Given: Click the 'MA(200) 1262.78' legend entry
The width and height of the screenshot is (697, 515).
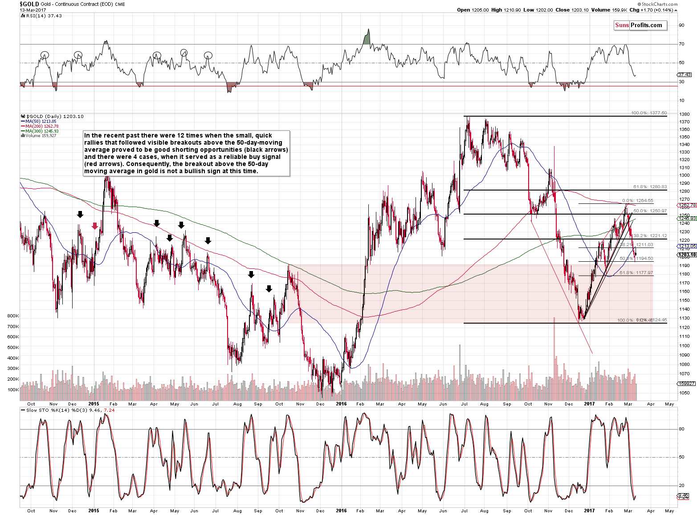Looking at the screenshot, I should point(42,126).
